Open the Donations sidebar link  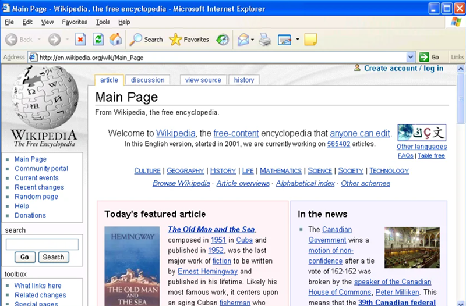click(30, 215)
